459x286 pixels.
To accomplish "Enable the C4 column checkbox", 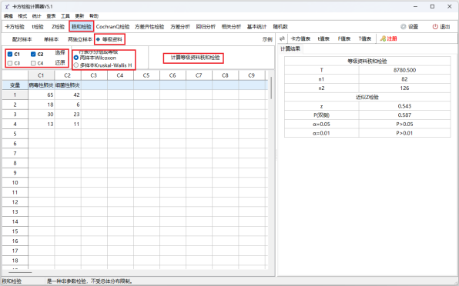I will [33, 63].
